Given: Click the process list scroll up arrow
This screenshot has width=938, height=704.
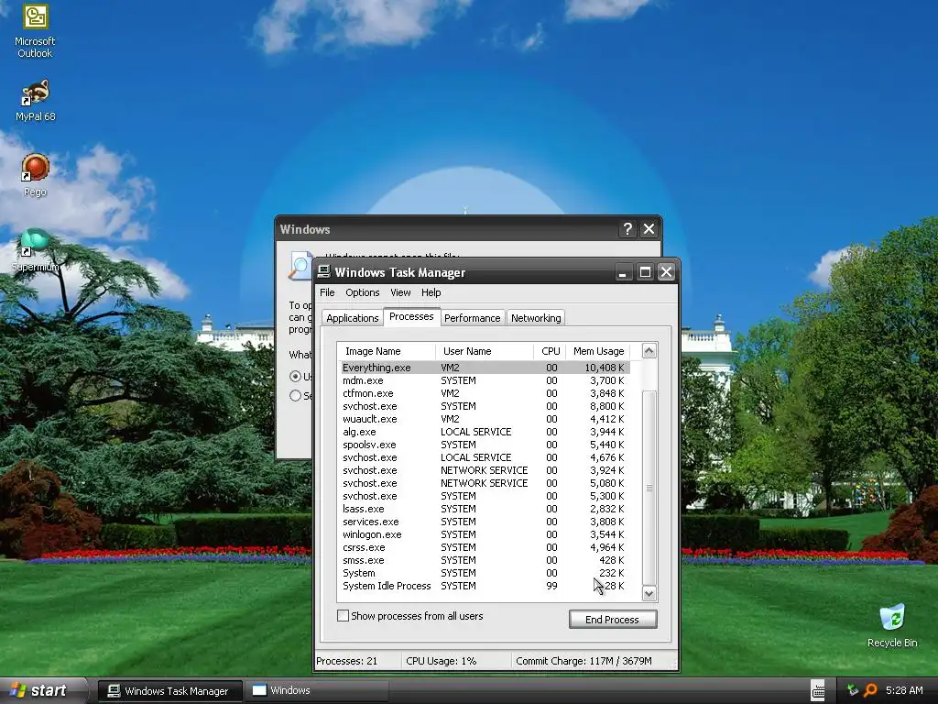Looking at the screenshot, I should pos(649,351).
